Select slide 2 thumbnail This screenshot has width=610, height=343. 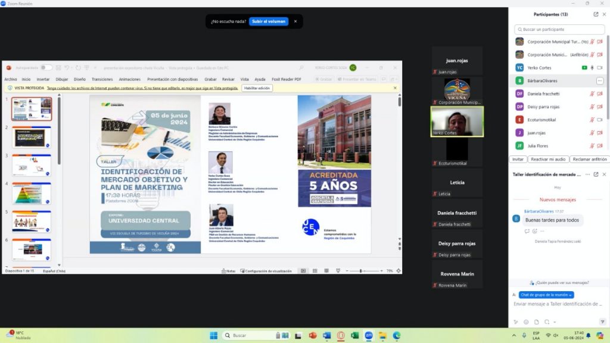coord(32,138)
